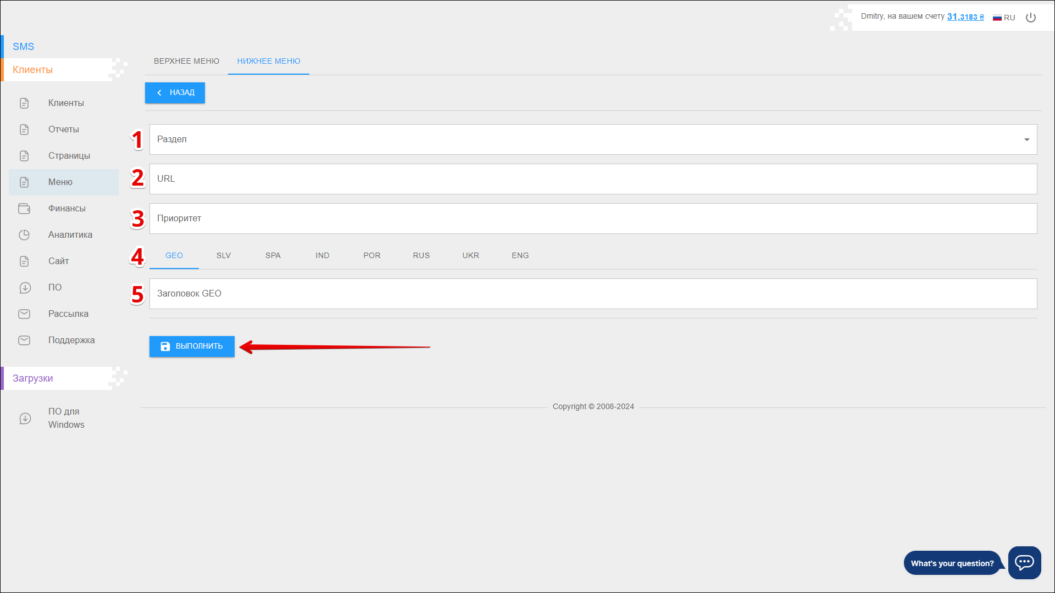Viewport: 1055px width, 593px height.
Task: Expand the Загрузки sidebar section
Action: click(x=33, y=378)
